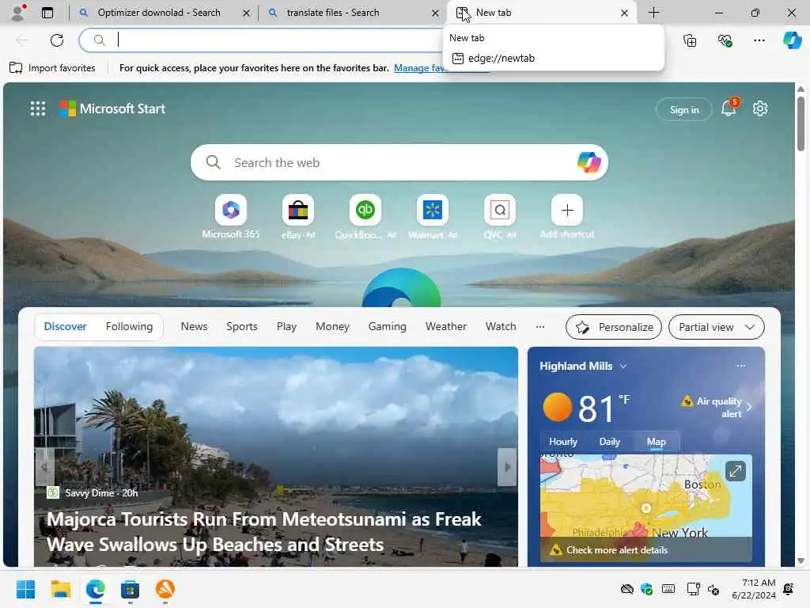Open the Collections icon in the toolbar
Screen dimensions: 810x608
coord(690,40)
